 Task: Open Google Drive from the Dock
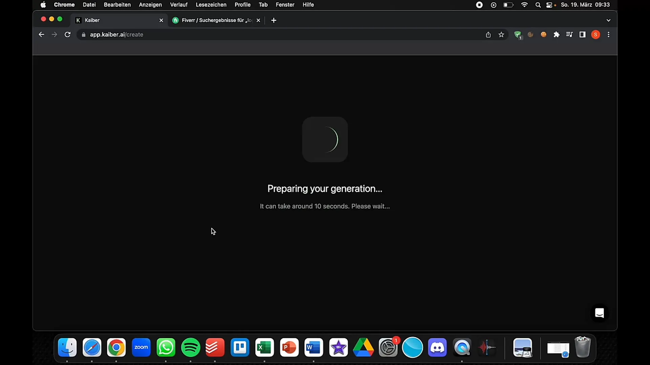point(363,347)
